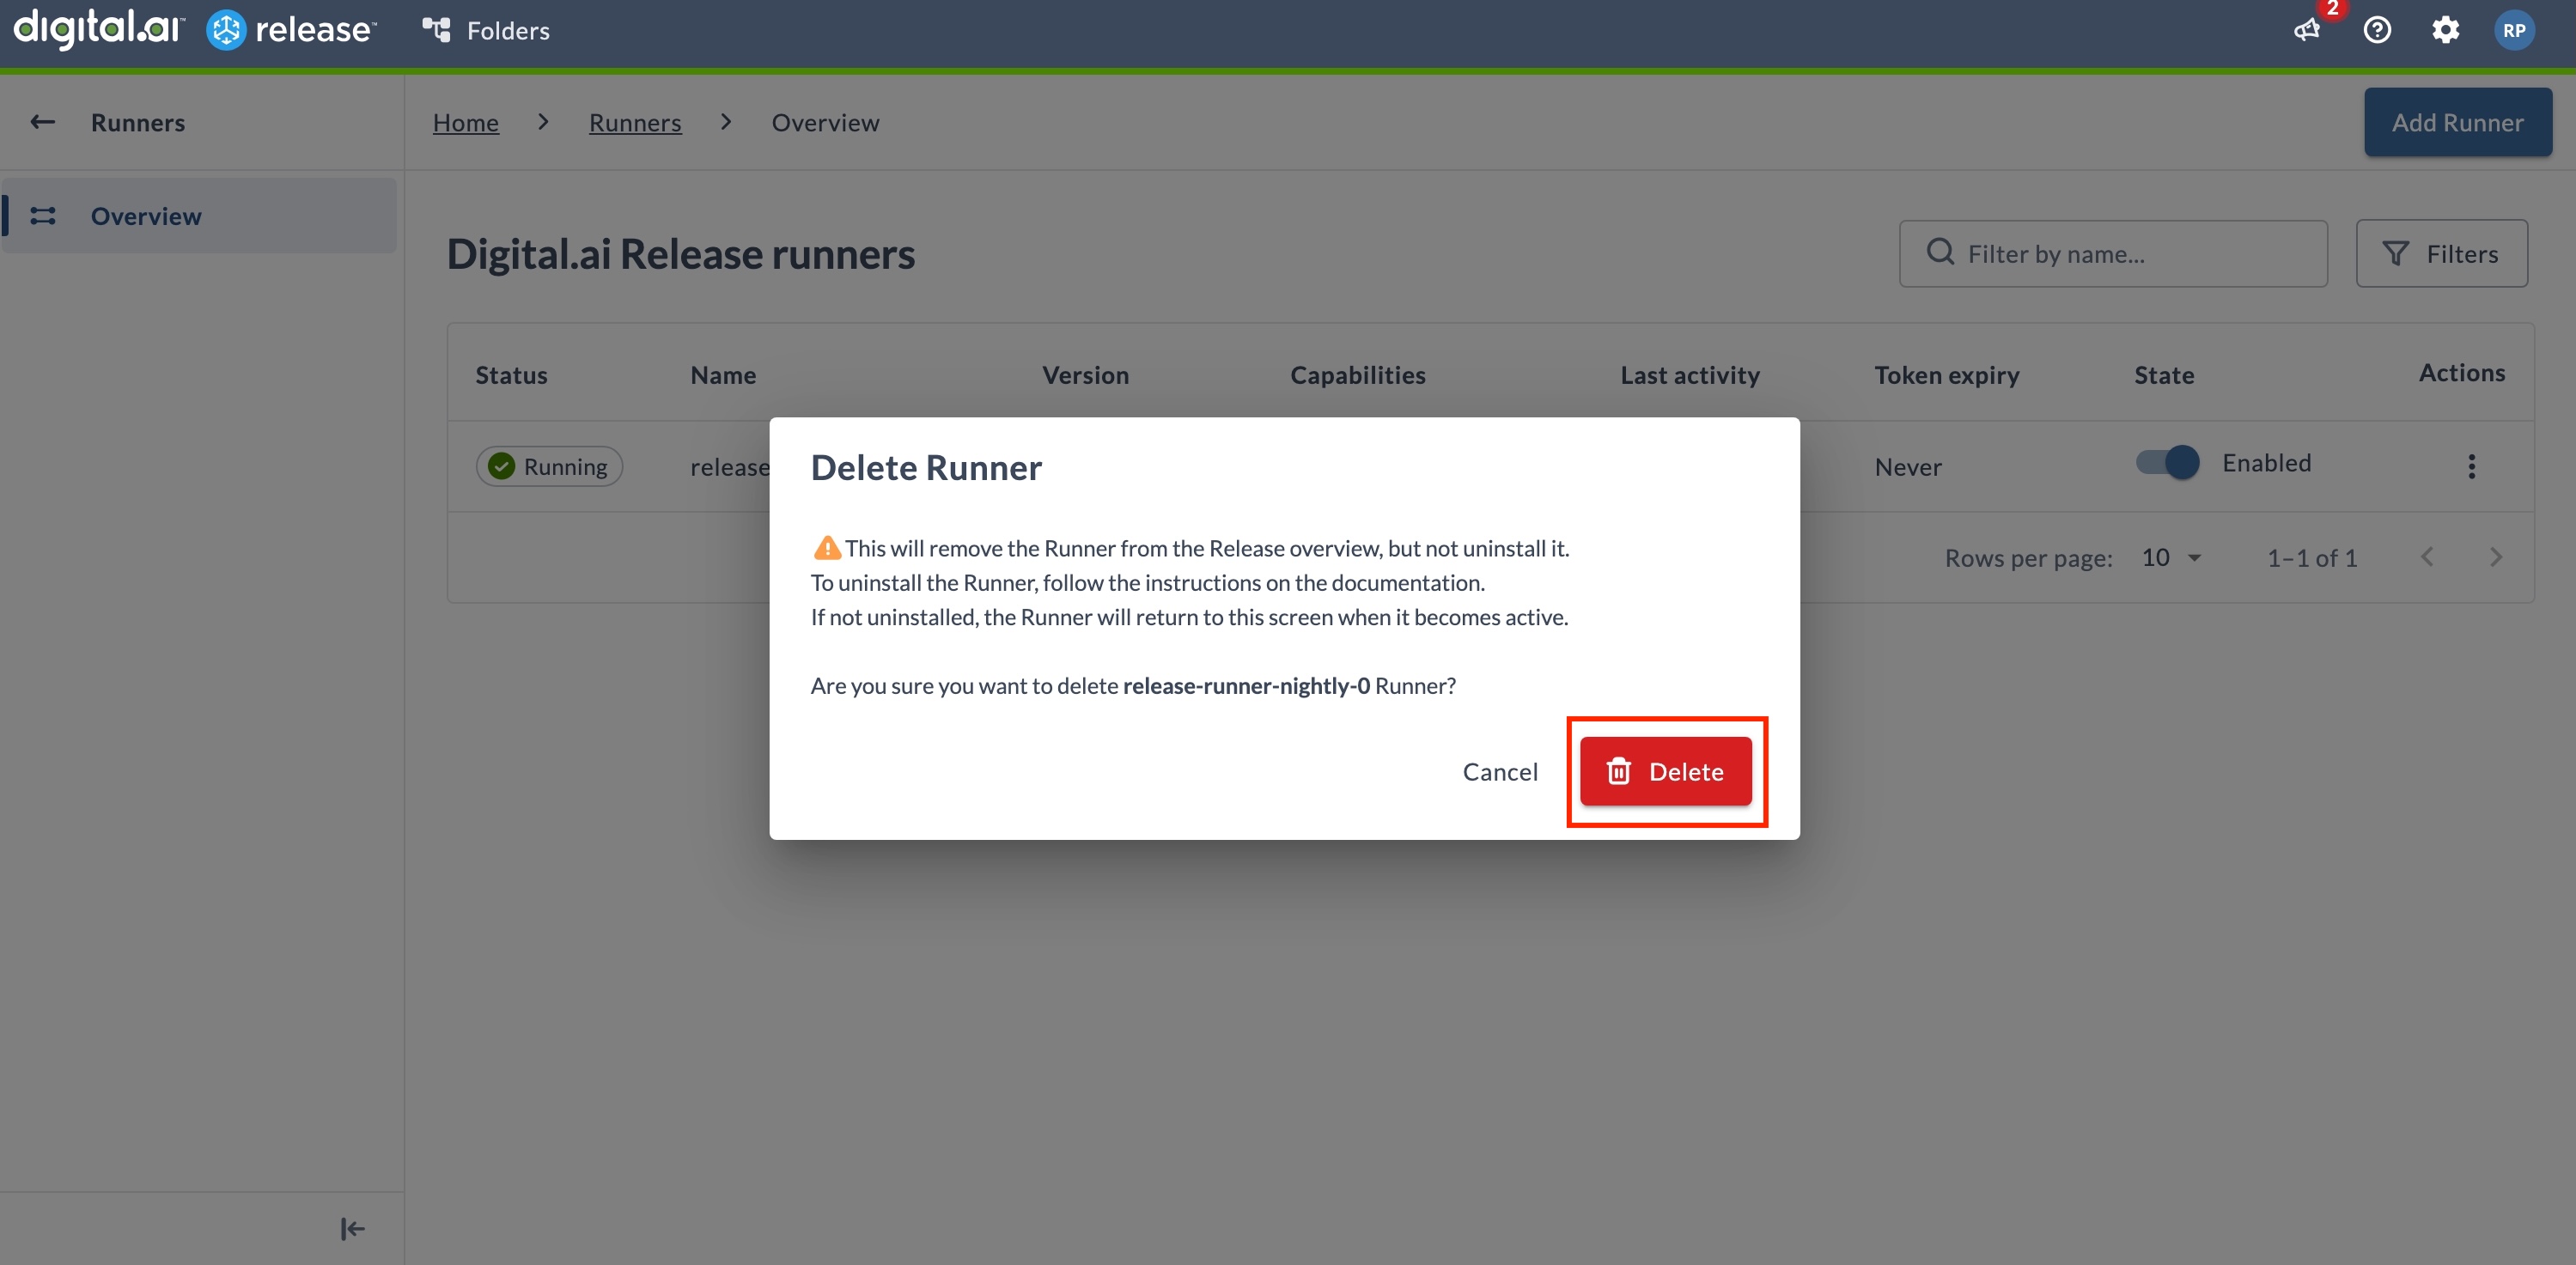
Task: Open the settings gear icon
Action: click(2445, 30)
